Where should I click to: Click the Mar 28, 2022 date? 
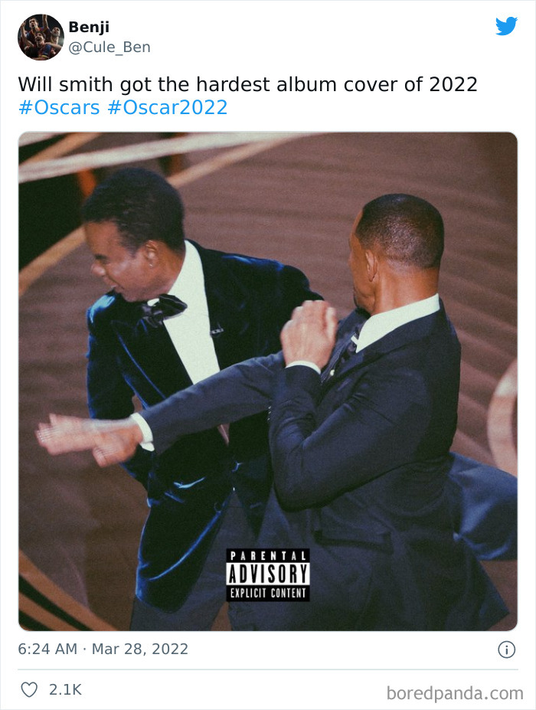(140, 649)
